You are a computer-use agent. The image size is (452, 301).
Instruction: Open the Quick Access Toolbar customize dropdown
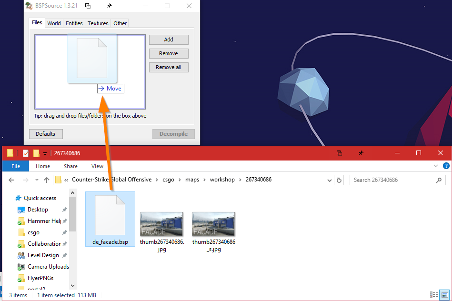45,154
